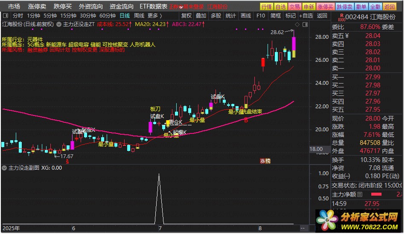405x234 pixels.
Task: Switch to the 15分钟 period
Action: coord(68,16)
